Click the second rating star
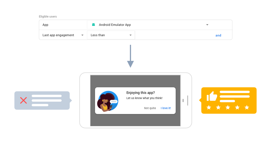Image resolution: width=271 pixels, height=143 pixels. (x=218, y=107)
